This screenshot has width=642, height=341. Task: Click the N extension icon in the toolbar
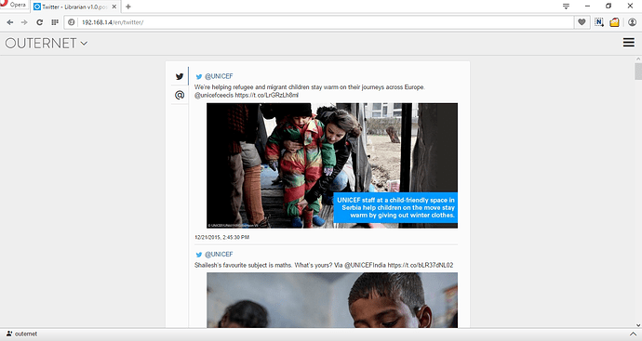tap(599, 22)
